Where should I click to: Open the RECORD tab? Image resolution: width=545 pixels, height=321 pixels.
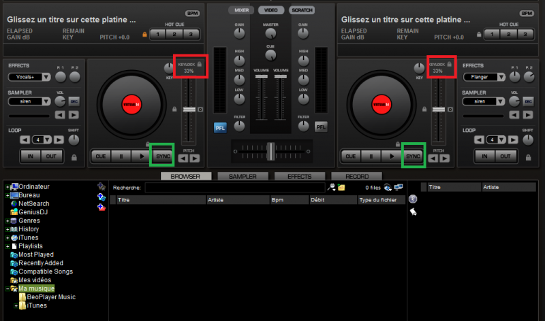357,176
